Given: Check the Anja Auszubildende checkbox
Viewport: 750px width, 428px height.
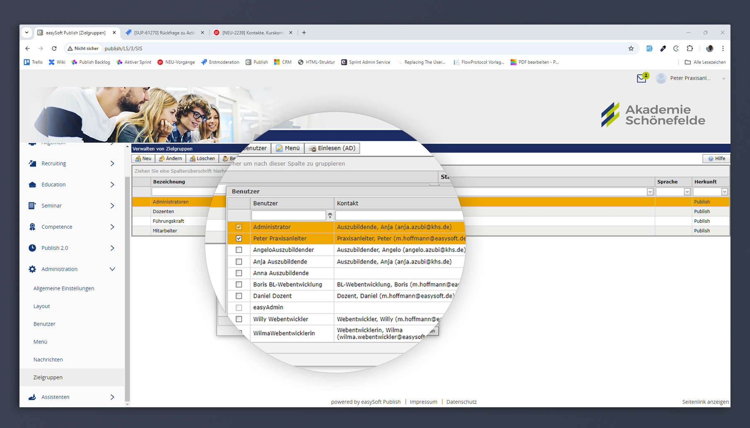Looking at the screenshot, I should point(239,262).
